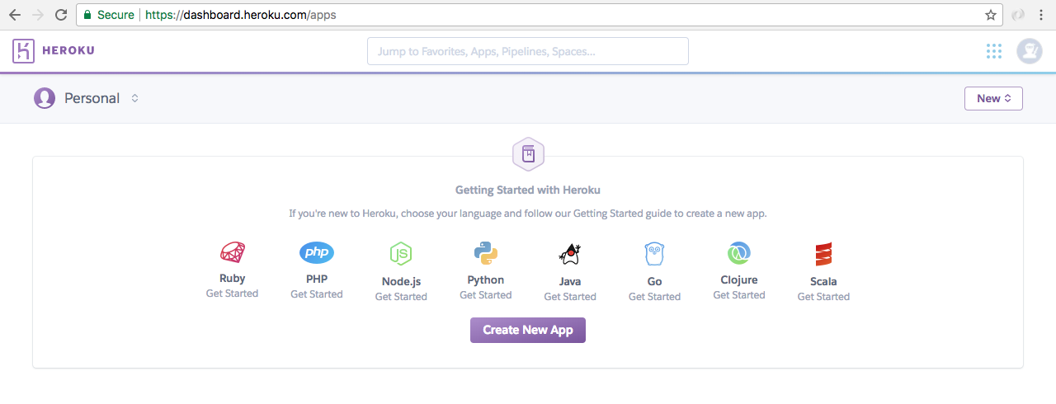Focus the Jump to Favorites search field
The width and height of the screenshot is (1056, 404).
click(x=528, y=51)
